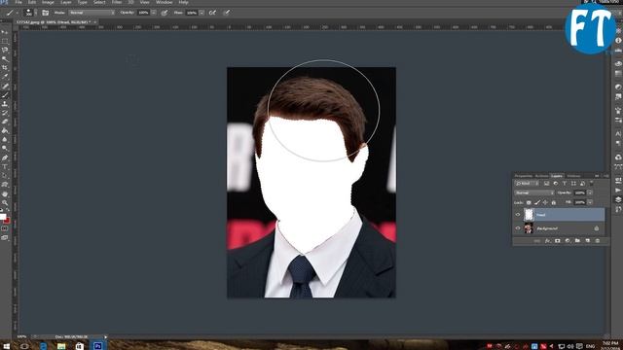This screenshot has width=623, height=350.
Task: Select the Shape tool
Action: 5,185
